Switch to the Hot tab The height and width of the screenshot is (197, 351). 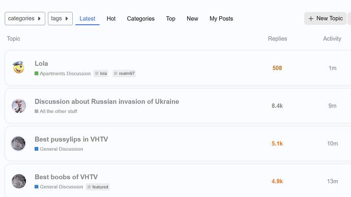(111, 19)
